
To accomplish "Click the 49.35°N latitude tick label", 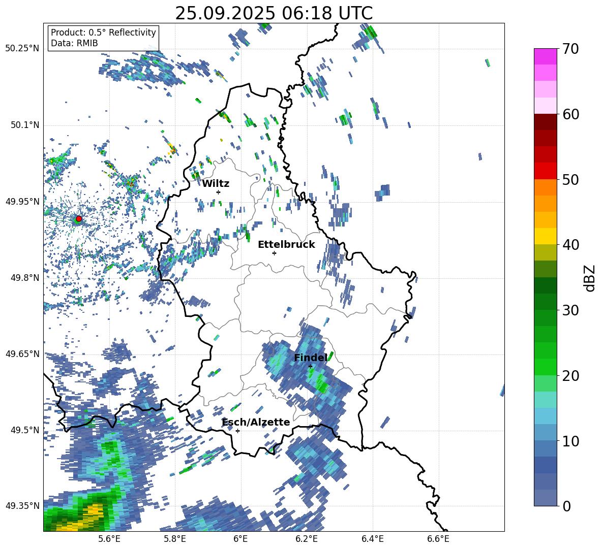I will click(x=22, y=506).
